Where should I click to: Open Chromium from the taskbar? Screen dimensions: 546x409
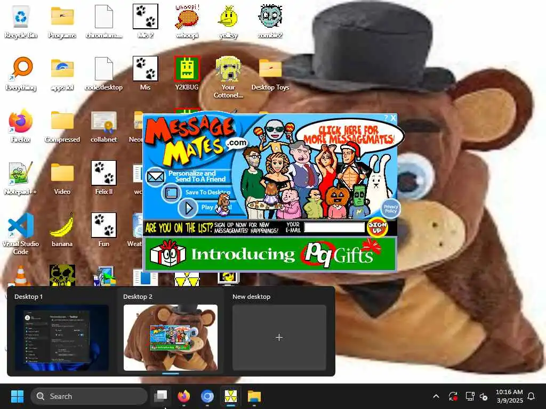coord(207,396)
